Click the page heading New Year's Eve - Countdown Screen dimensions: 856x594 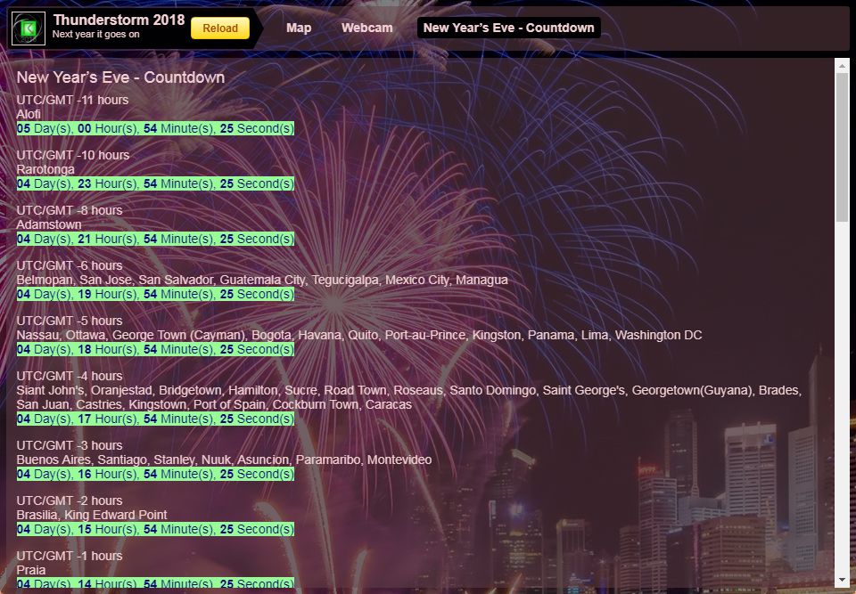point(120,77)
